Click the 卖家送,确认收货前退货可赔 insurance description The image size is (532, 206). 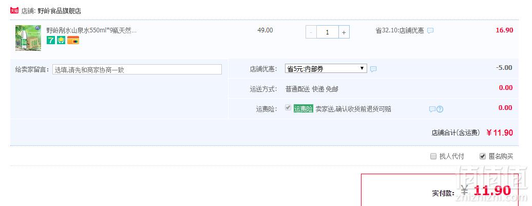pyautogui.click(x=353, y=109)
